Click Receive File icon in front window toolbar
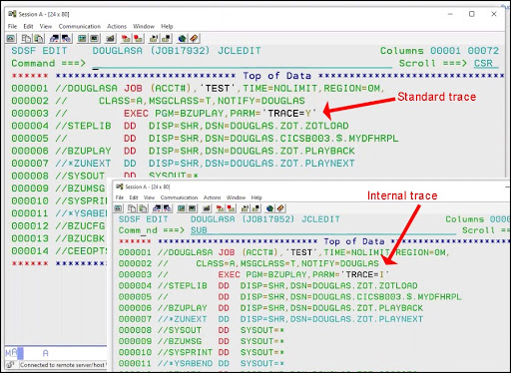This screenshot has width=511, height=373. 168,208
